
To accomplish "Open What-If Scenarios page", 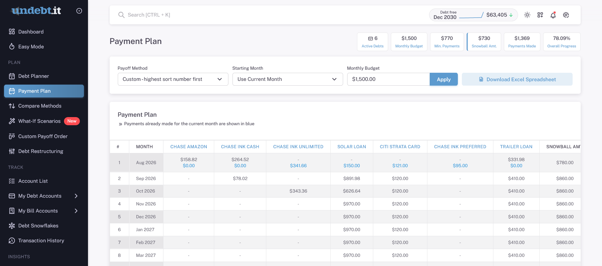I will [x=44, y=121].
